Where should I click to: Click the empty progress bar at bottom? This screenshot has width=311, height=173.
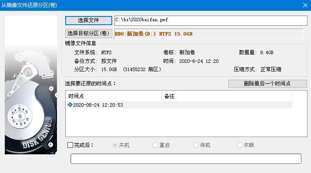(x=186, y=159)
